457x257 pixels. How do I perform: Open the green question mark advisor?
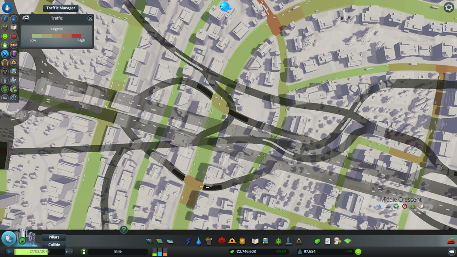tap(124, 230)
